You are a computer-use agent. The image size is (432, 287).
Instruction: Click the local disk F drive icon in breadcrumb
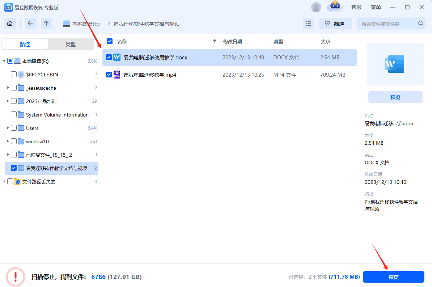pos(67,24)
